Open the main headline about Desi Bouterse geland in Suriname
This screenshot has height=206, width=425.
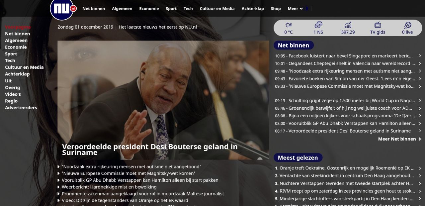[x=150, y=150]
